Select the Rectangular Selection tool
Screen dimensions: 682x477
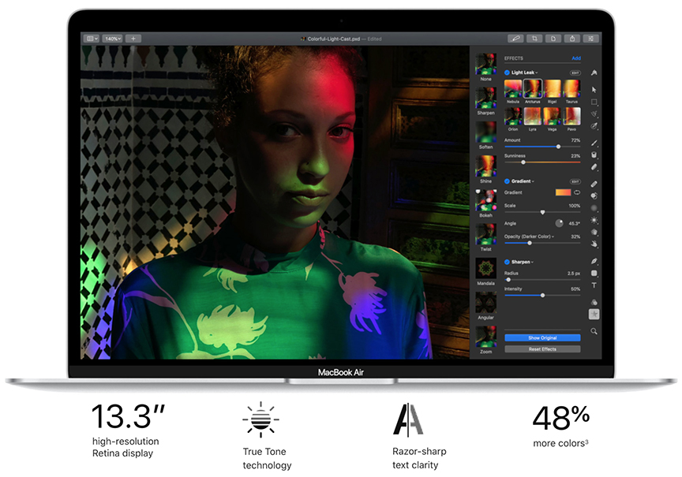[x=594, y=102]
